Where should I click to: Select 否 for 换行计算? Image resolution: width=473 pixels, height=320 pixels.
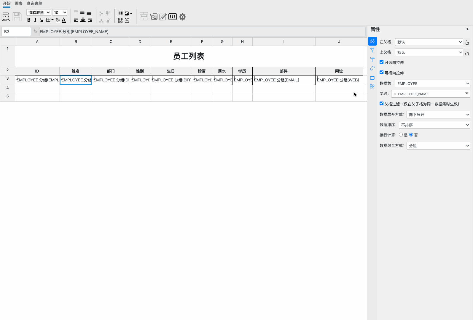pos(411,135)
